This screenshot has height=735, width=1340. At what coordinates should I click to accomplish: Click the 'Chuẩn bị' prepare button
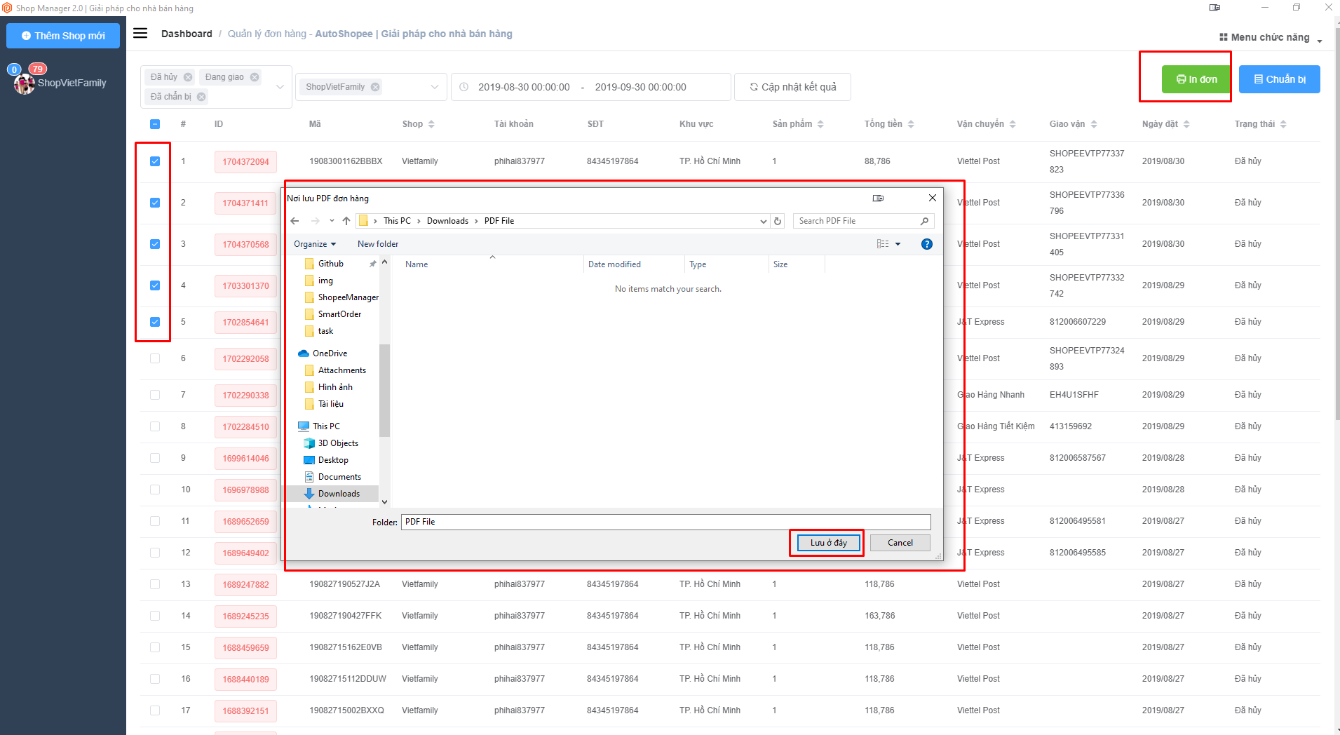tap(1279, 79)
